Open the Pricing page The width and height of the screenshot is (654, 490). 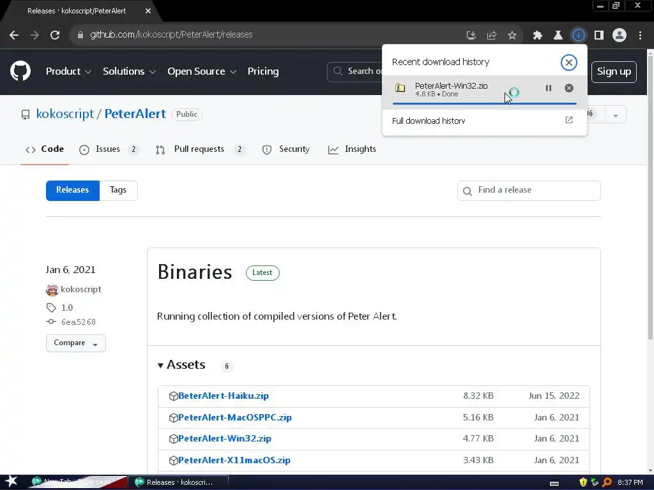263,71
